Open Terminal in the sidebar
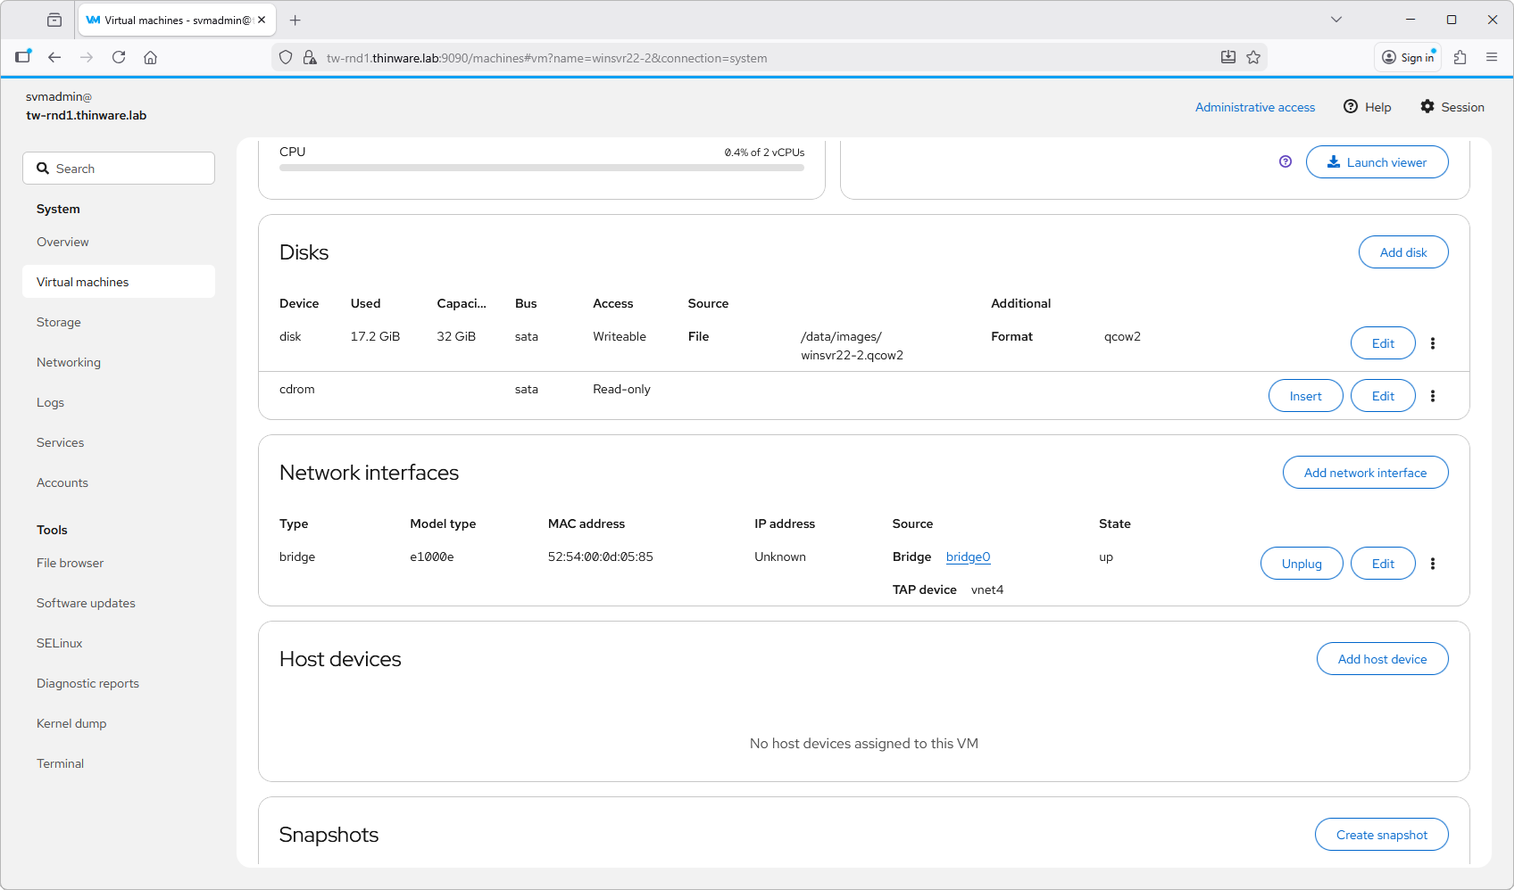The width and height of the screenshot is (1514, 890). (119, 763)
